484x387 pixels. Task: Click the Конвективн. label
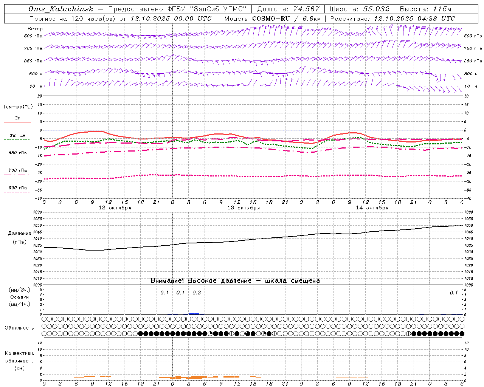click(x=19, y=353)
